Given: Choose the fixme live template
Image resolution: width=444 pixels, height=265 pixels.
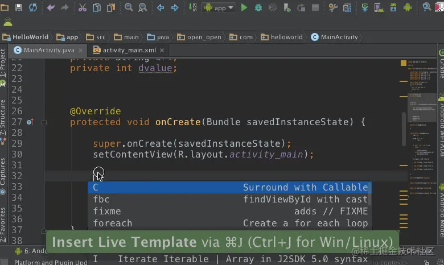Looking at the screenshot, I should pos(229,212).
